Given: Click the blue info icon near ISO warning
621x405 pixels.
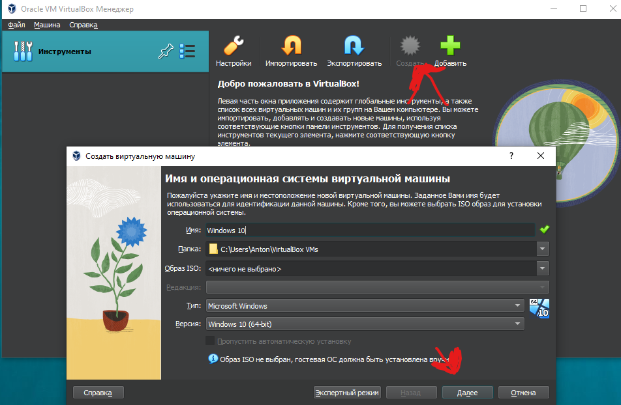Looking at the screenshot, I should pos(213,359).
